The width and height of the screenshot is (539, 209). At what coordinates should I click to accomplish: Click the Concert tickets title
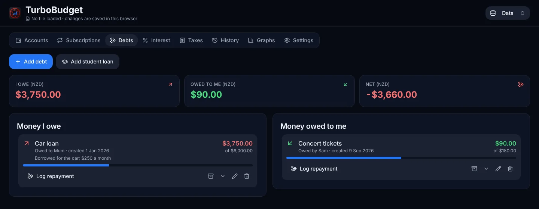click(320, 143)
